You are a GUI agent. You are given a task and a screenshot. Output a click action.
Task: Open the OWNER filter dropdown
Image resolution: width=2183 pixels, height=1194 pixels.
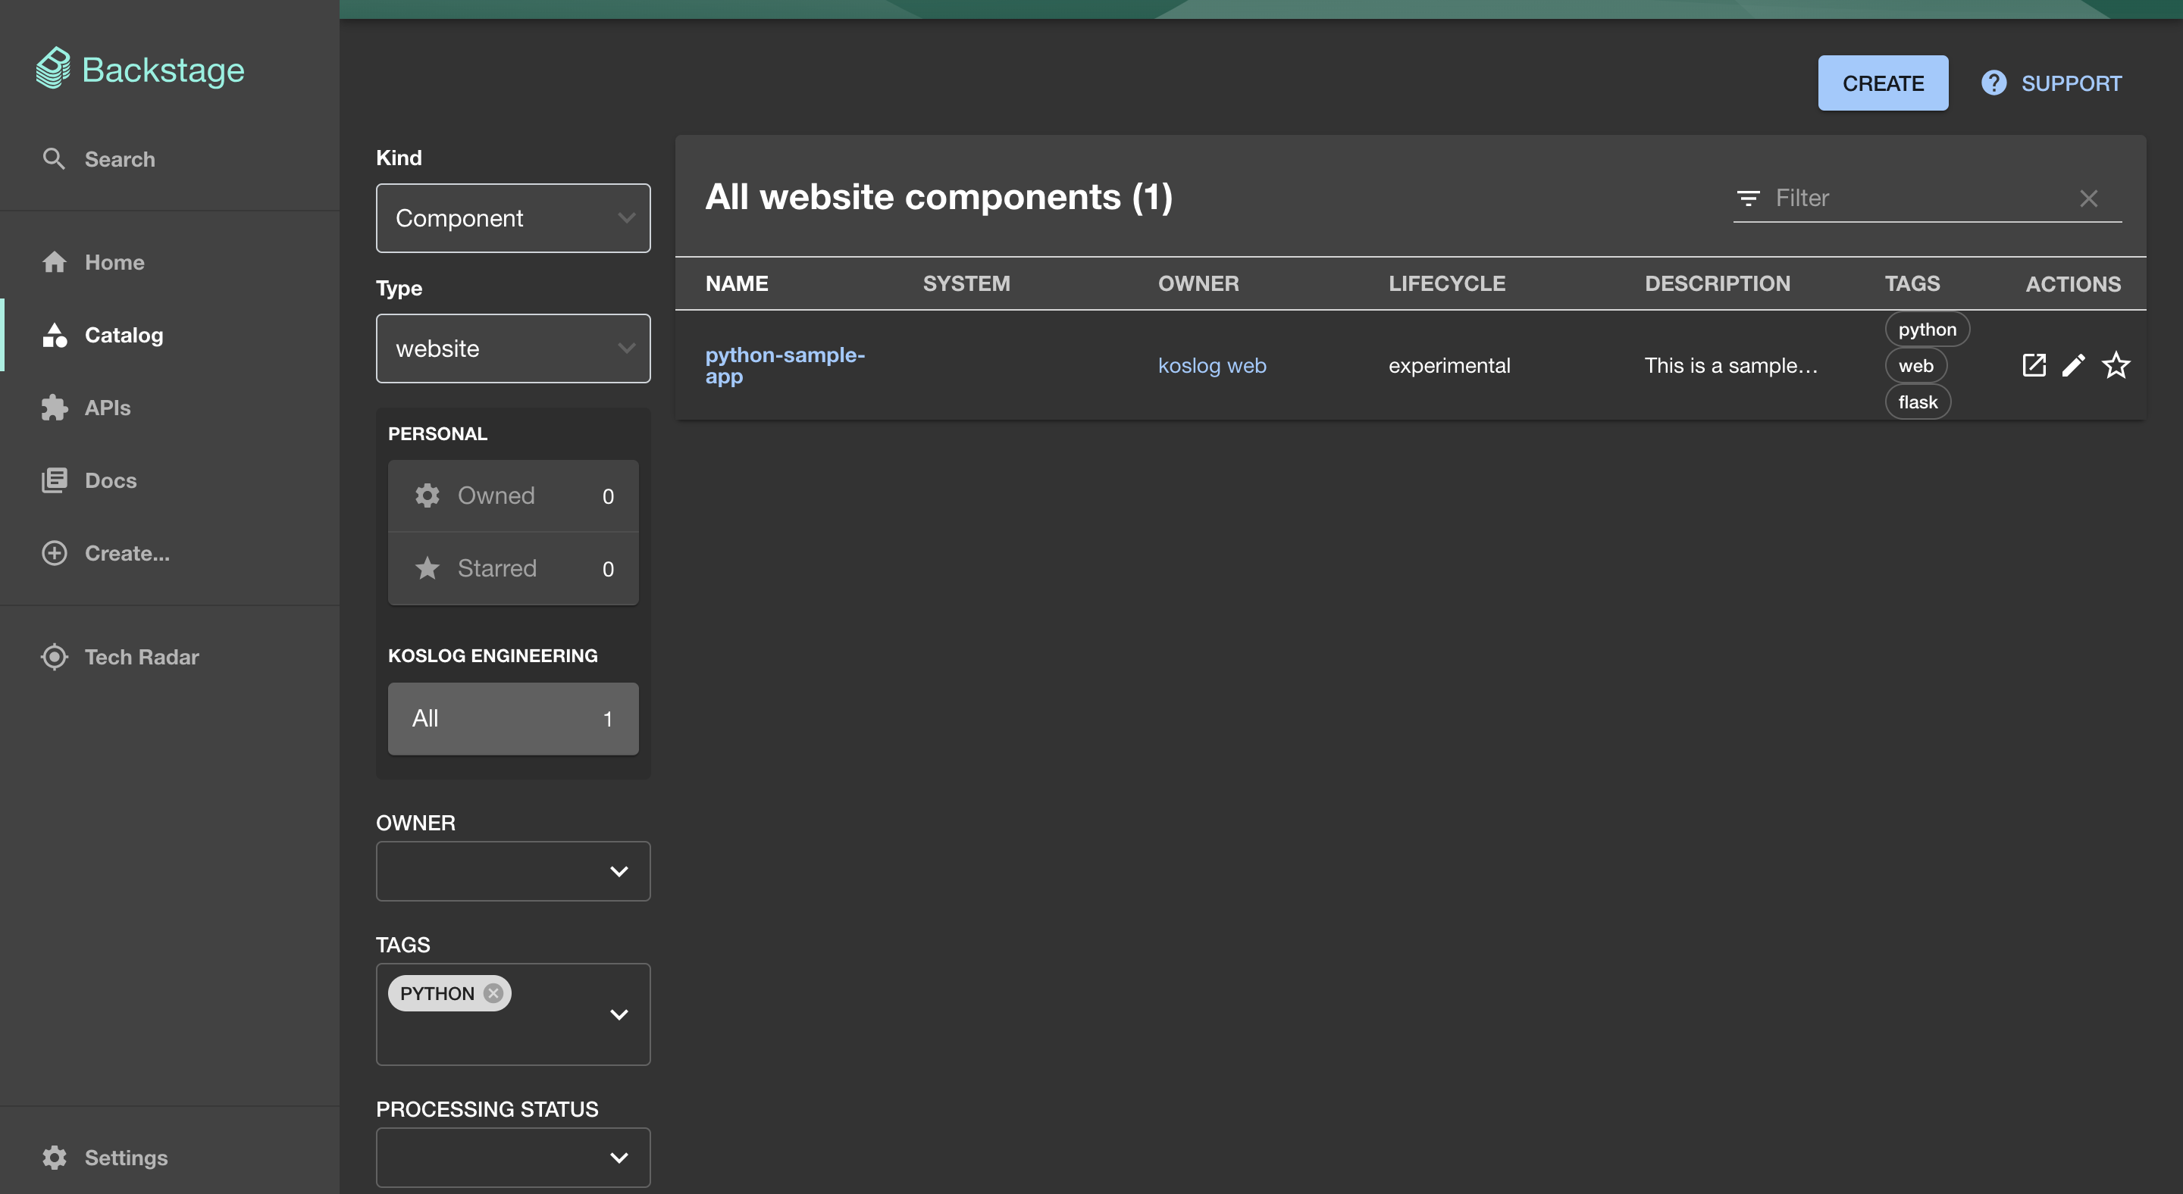pyautogui.click(x=512, y=870)
